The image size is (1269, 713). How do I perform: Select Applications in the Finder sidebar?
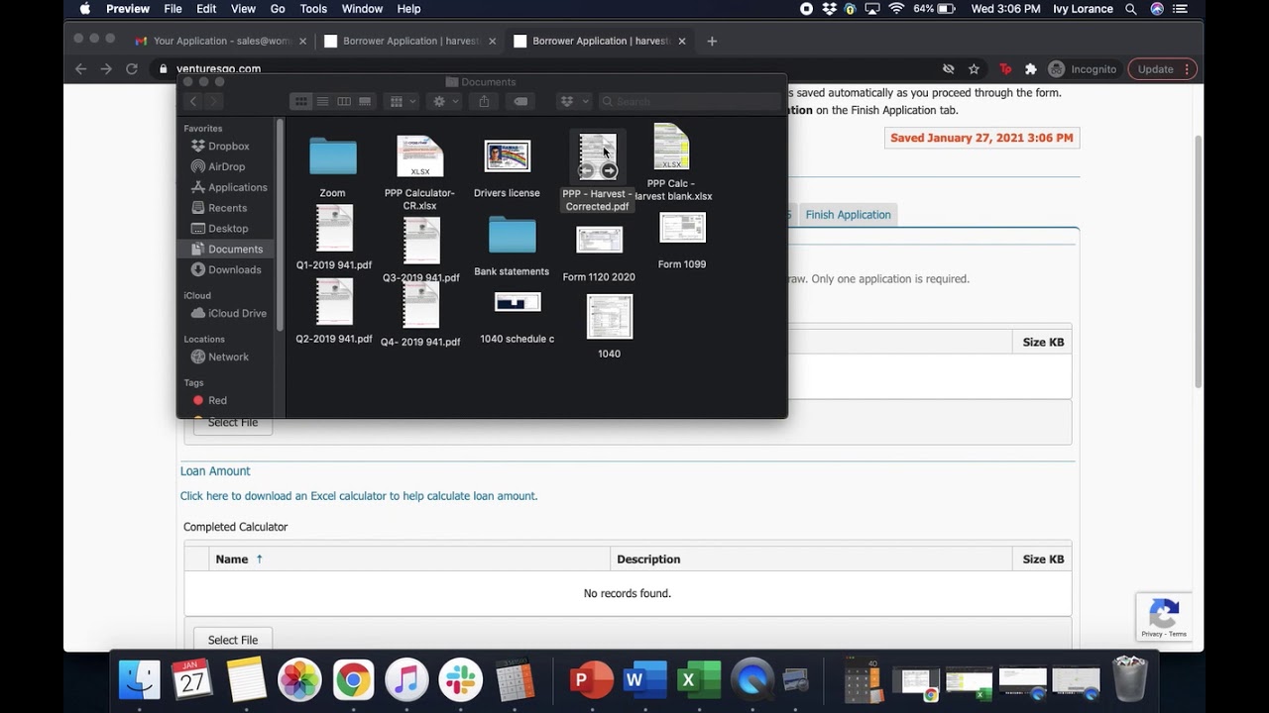(237, 187)
